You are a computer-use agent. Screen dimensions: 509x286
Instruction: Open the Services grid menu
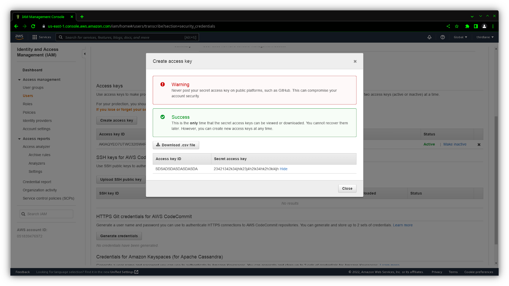[42, 37]
